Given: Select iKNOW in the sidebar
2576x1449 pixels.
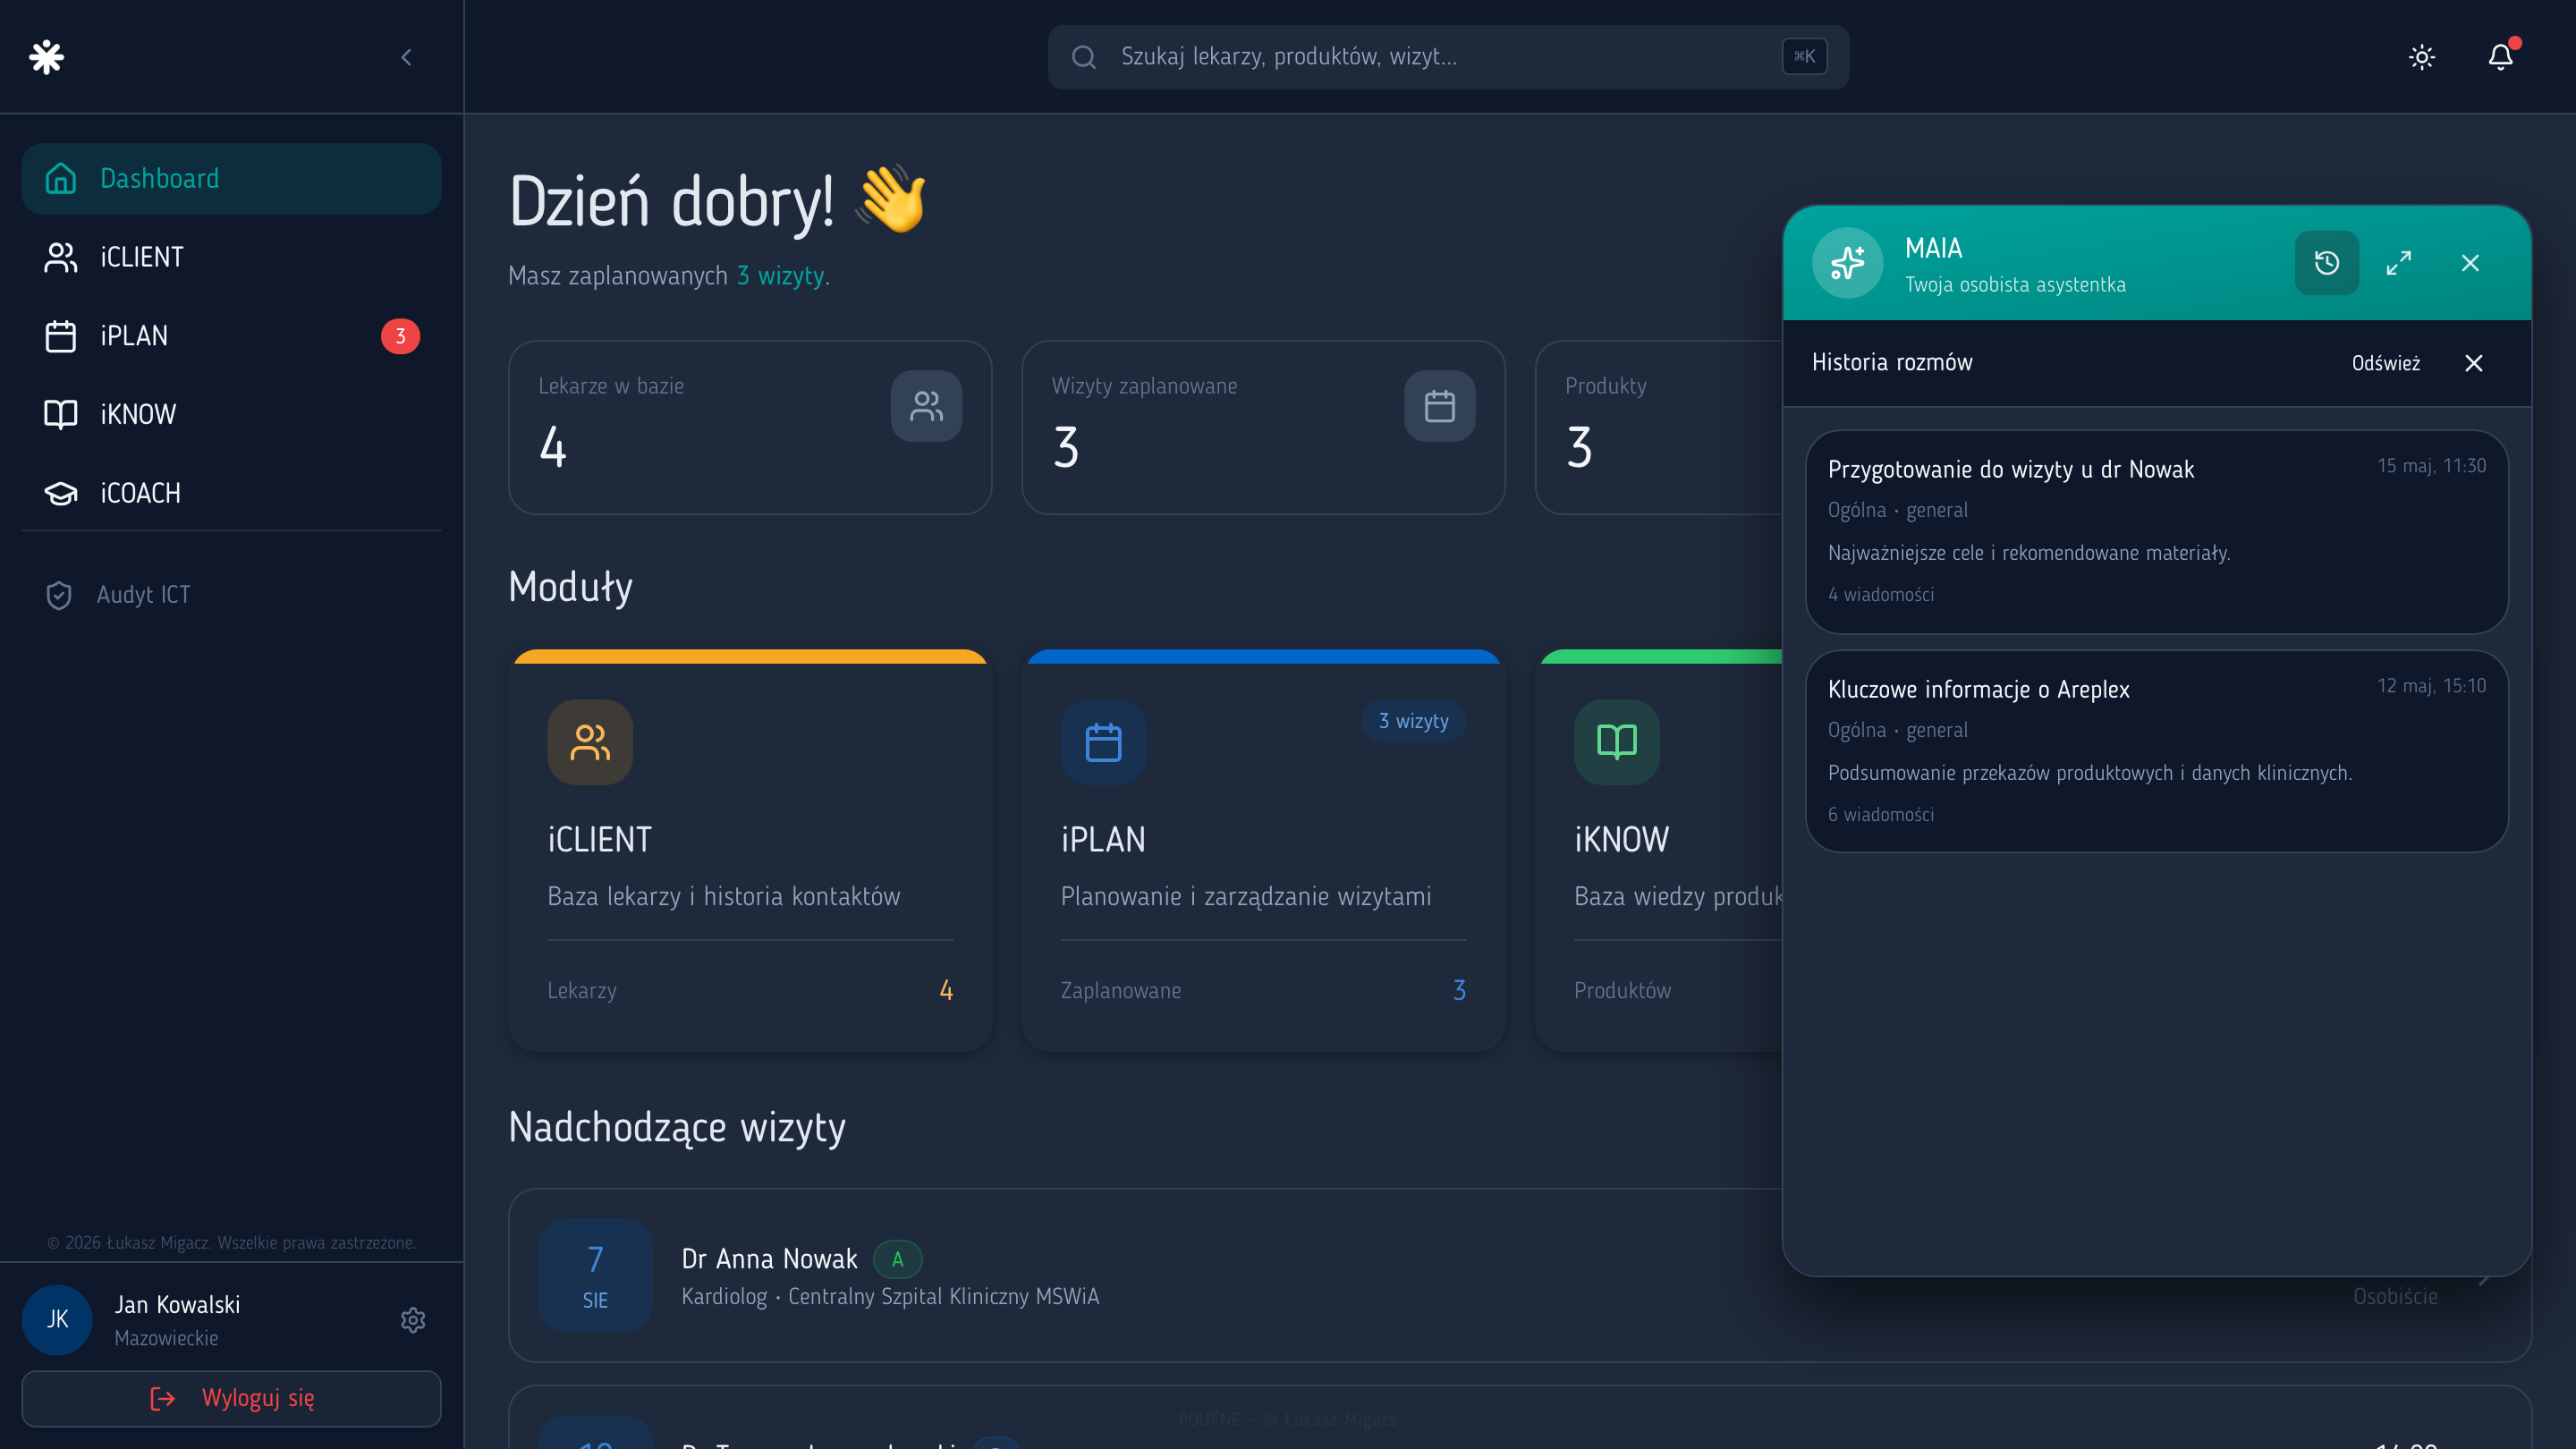Looking at the screenshot, I should (x=231, y=414).
